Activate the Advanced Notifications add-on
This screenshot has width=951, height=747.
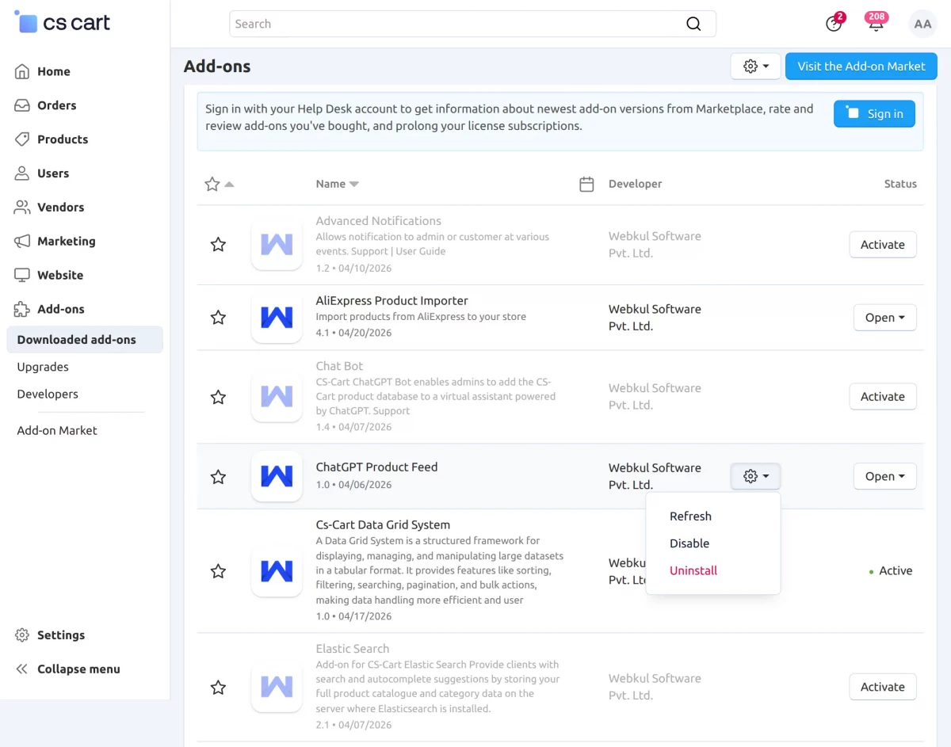point(883,245)
